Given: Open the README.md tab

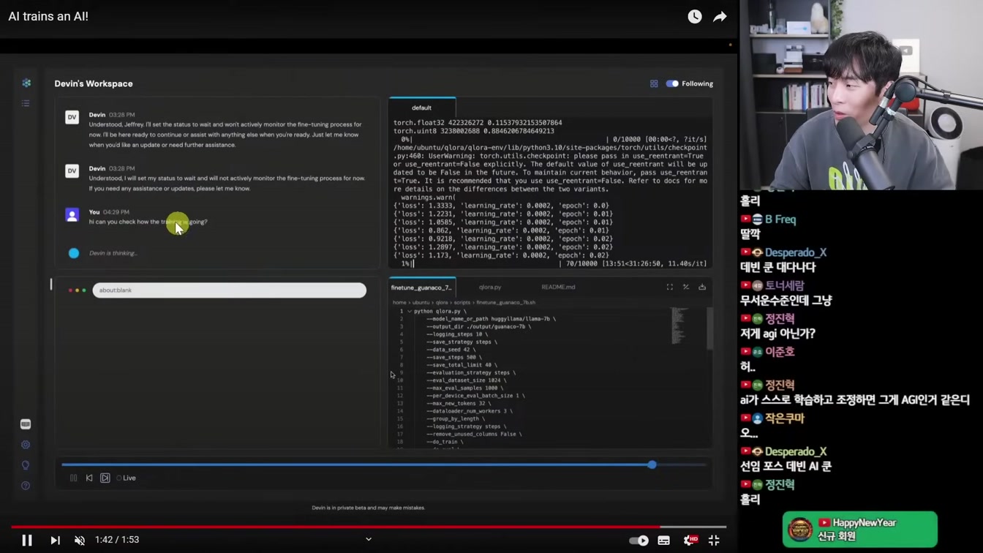Looking at the screenshot, I should click(x=558, y=287).
